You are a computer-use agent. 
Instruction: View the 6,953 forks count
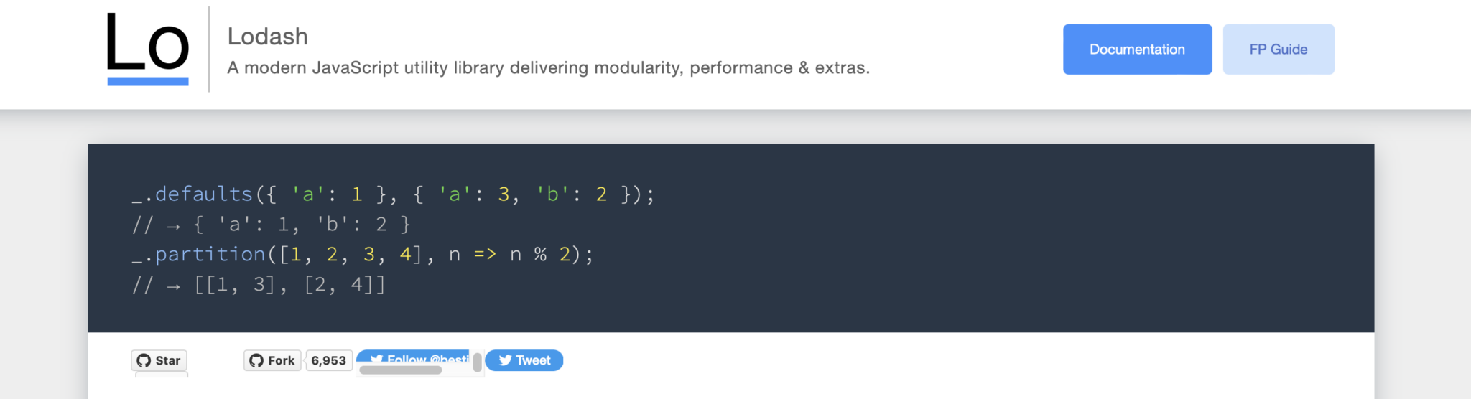[328, 360]
